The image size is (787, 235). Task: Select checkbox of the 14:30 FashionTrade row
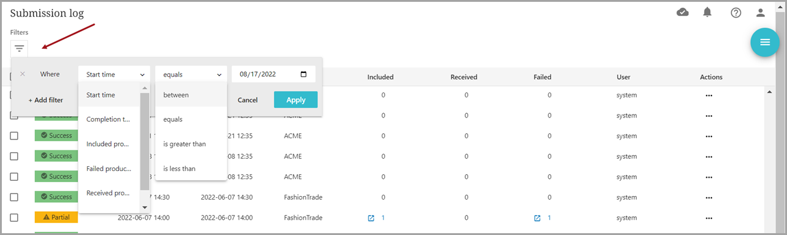[14, 197]
